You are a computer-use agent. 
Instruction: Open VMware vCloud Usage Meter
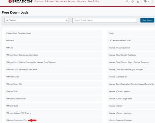tap(131, 99)
